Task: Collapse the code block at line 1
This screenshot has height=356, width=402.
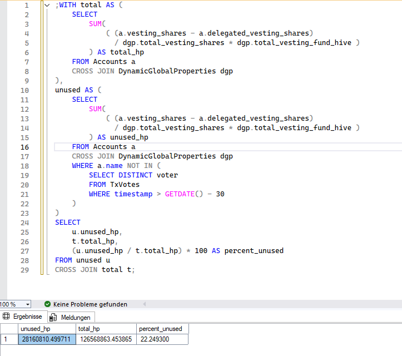Action: pos(47,5)
